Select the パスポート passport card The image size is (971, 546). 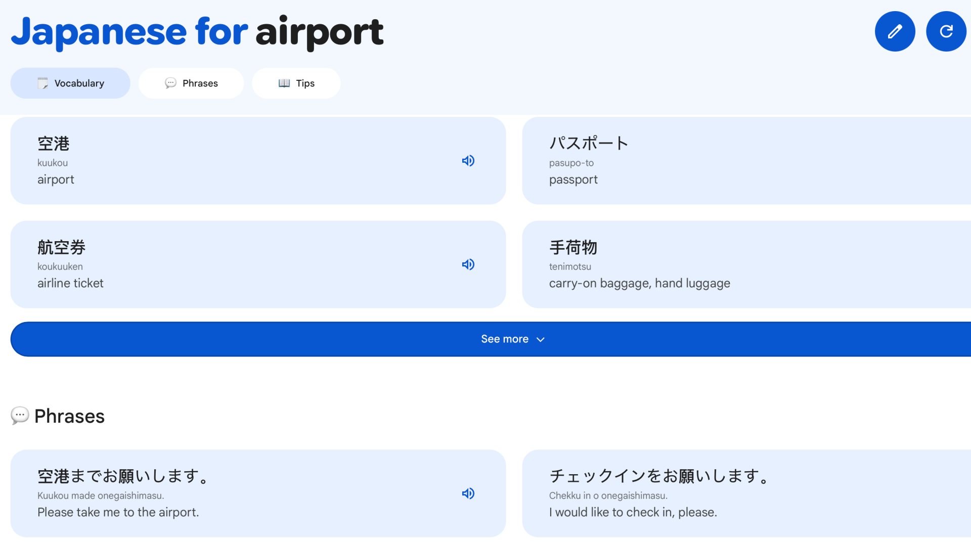tap(746, 161)
